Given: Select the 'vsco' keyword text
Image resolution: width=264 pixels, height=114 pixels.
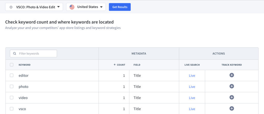Looking at the screenshot, I should tap(22, 109).
